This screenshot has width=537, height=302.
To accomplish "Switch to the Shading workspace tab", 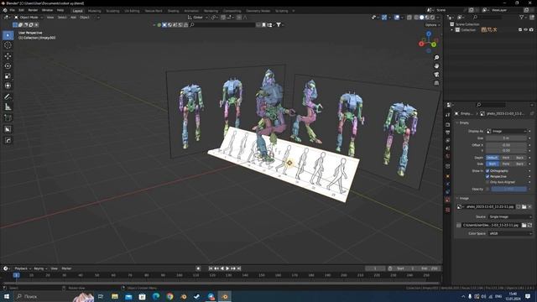I will 173,11.
